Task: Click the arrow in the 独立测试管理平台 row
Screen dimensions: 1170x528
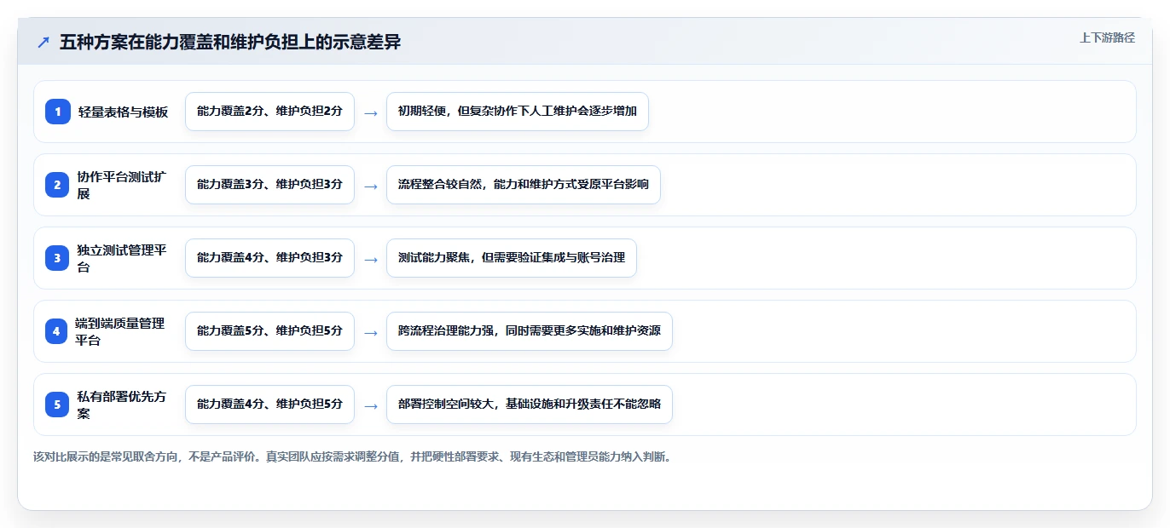Action: (370, 259)
